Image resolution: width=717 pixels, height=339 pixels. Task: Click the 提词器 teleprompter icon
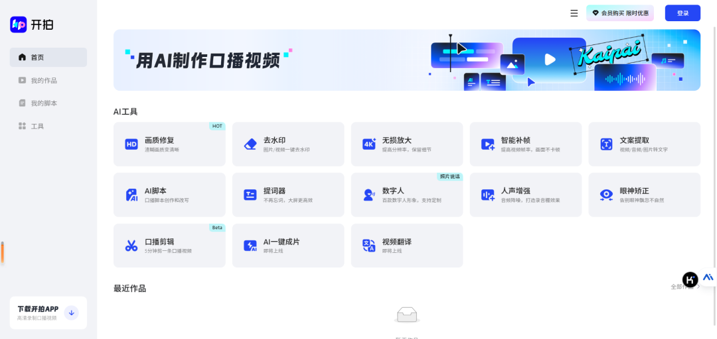tap(250, 195)
